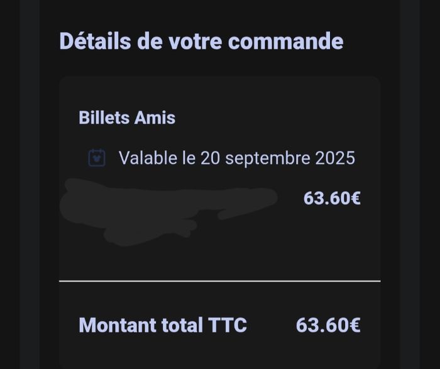
Task: Click the total amount 63.60€ beside Montant total
Action: 328,325
